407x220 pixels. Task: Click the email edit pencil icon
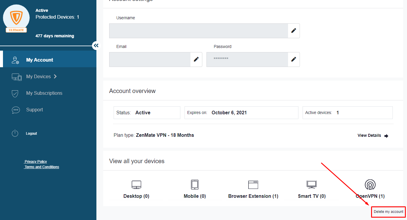coord(196,60)
